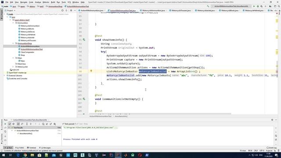Image resolution: width=281 pixels, height=158 pixels.
Task: Click the Windows Start button
Action: pos(4,155)
